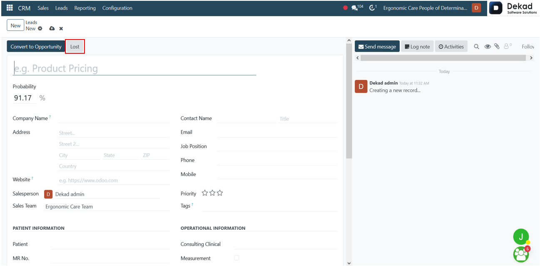The height and width of the screenshot is (266, 540).
Task: Click Log note button
Action: click(x=417, y=47)
